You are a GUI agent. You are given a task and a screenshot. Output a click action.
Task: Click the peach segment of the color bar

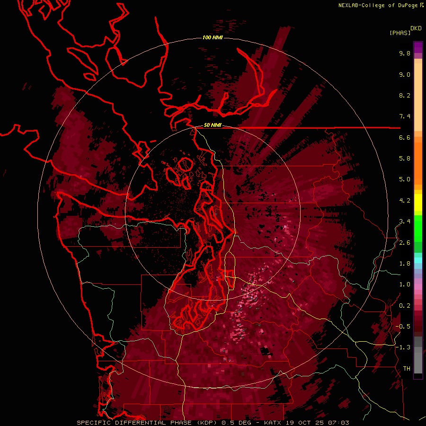coord(418,98)
